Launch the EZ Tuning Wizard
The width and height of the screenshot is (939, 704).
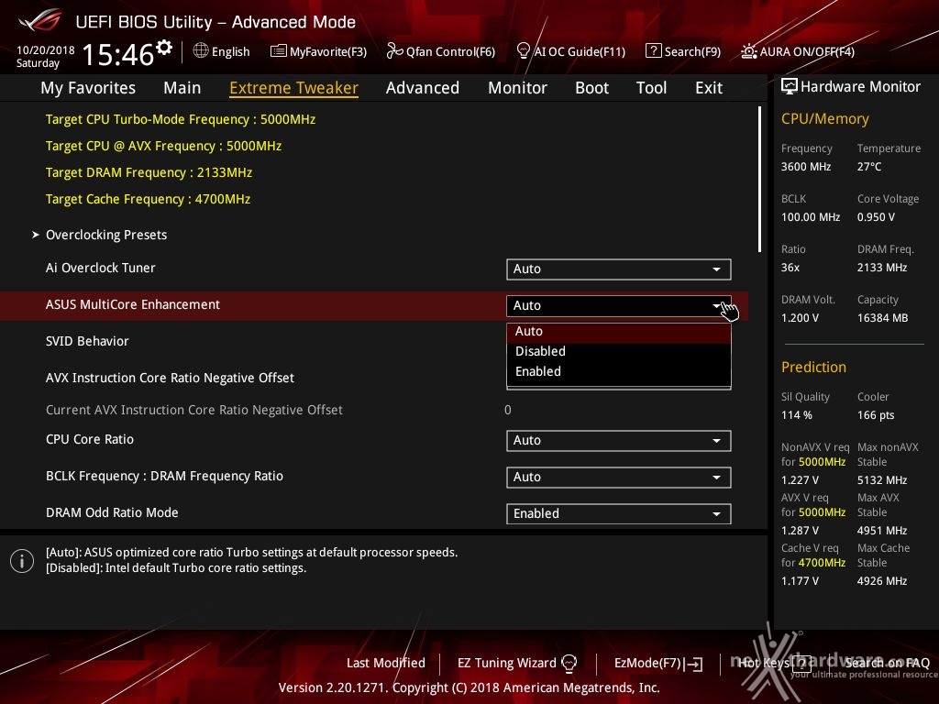point(517,664)
